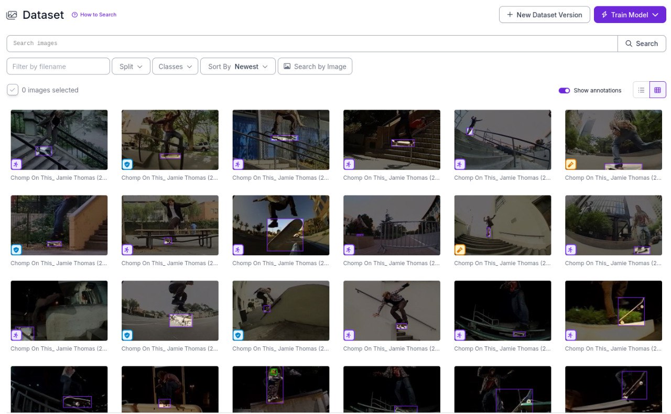Click purple runner badge on third row's sixth thumbnail
Viewport: 671px width, 414px height.
(571, 335)
